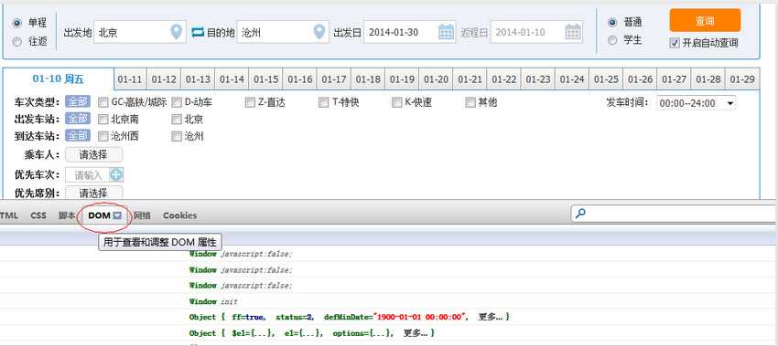778x346 pixels.
Task: Select the 单程 one-way radio button
Action: (17, 23)
